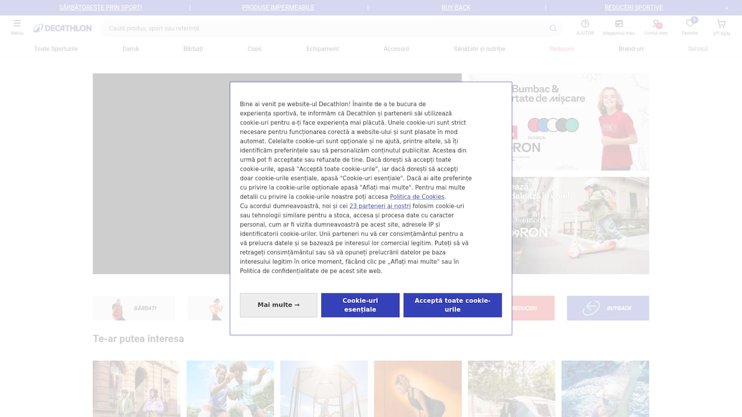742x417 pixels.
Task: Choose Cookie-uri esențiale button
Action: pos(360,305)
